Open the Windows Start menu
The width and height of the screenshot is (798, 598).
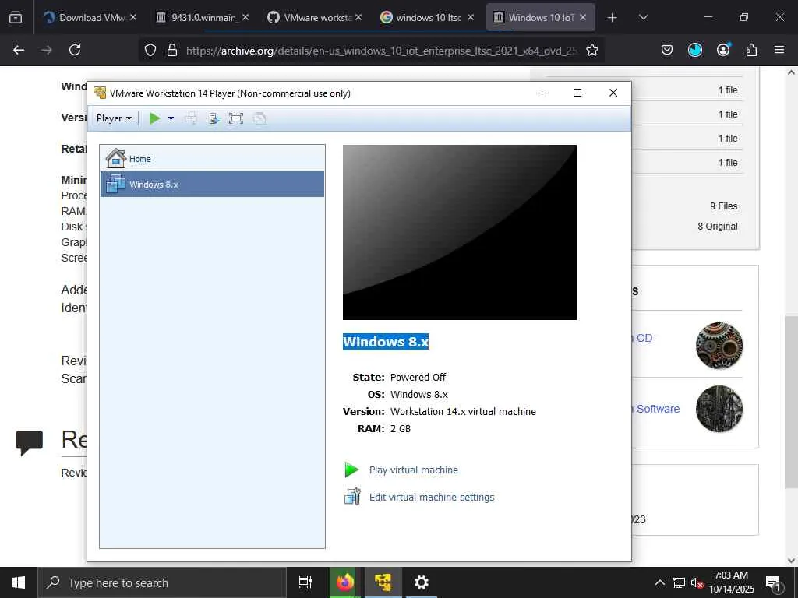click(x=19, y=582)
